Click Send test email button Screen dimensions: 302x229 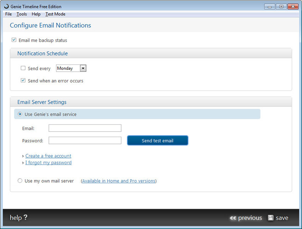157,140
